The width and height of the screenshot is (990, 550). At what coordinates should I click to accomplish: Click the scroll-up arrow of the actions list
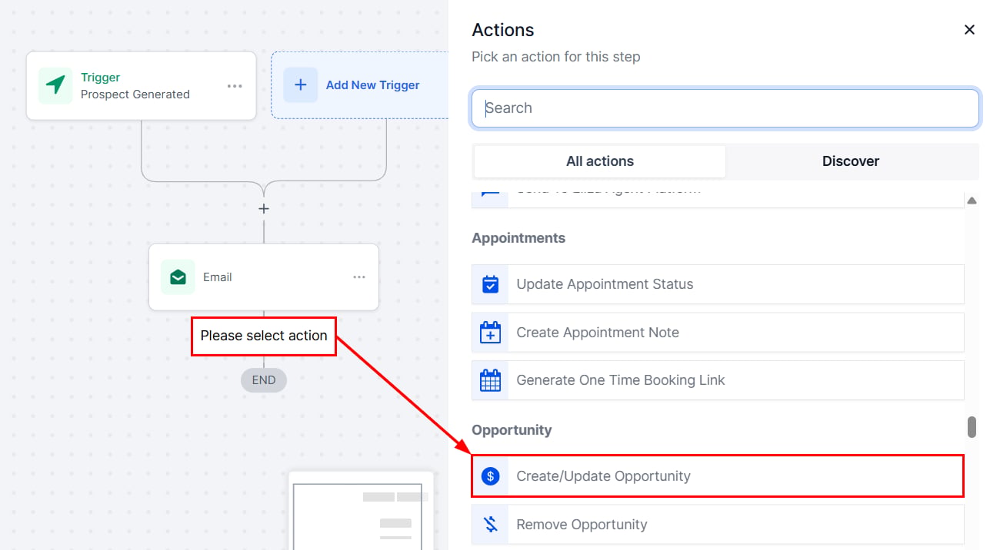tap(972, 200)
